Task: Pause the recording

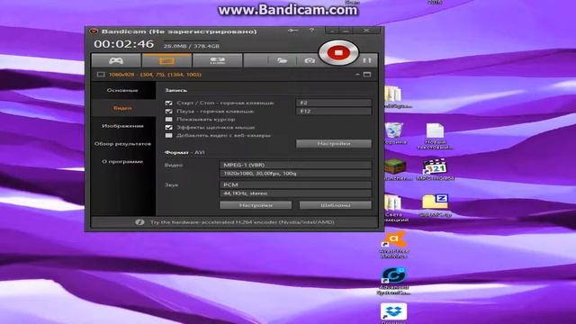Action: coord(366,60)
